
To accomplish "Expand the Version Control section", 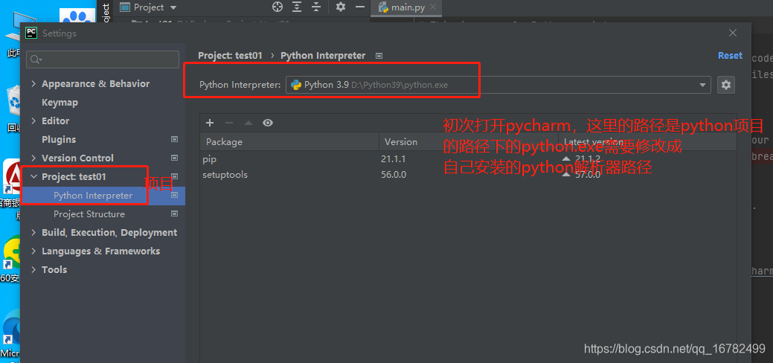I will [33, 158].
